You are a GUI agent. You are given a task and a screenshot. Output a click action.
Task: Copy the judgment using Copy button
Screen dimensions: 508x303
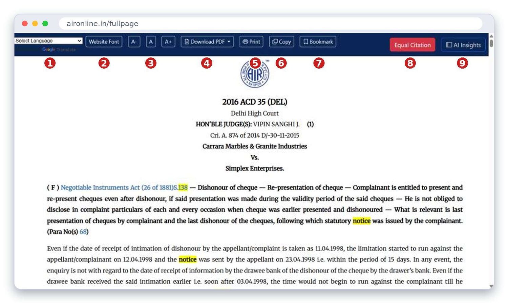[281, 42]
